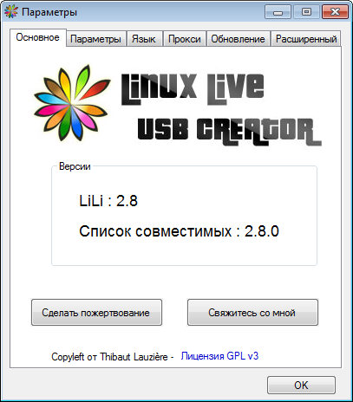353x402 pixels.
Task: Click the Сделать пожертвование button
Action: pyautogui.click(x=96, y=313)
